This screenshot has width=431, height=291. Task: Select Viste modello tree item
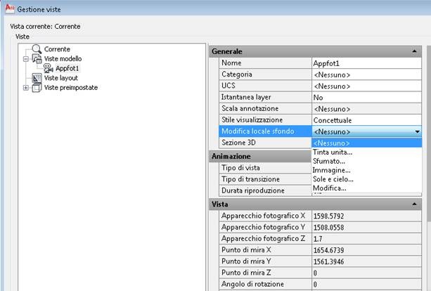(x=63, y=59)
